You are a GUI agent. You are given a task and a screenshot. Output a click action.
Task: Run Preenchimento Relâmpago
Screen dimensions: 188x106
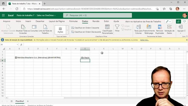click(x=149, y=29)
